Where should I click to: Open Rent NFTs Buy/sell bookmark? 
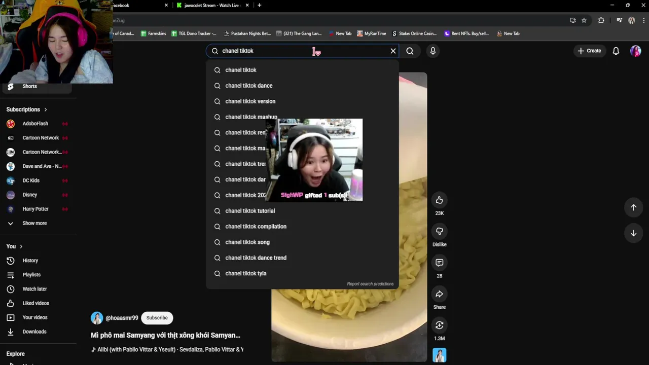[x=466, y=33]
